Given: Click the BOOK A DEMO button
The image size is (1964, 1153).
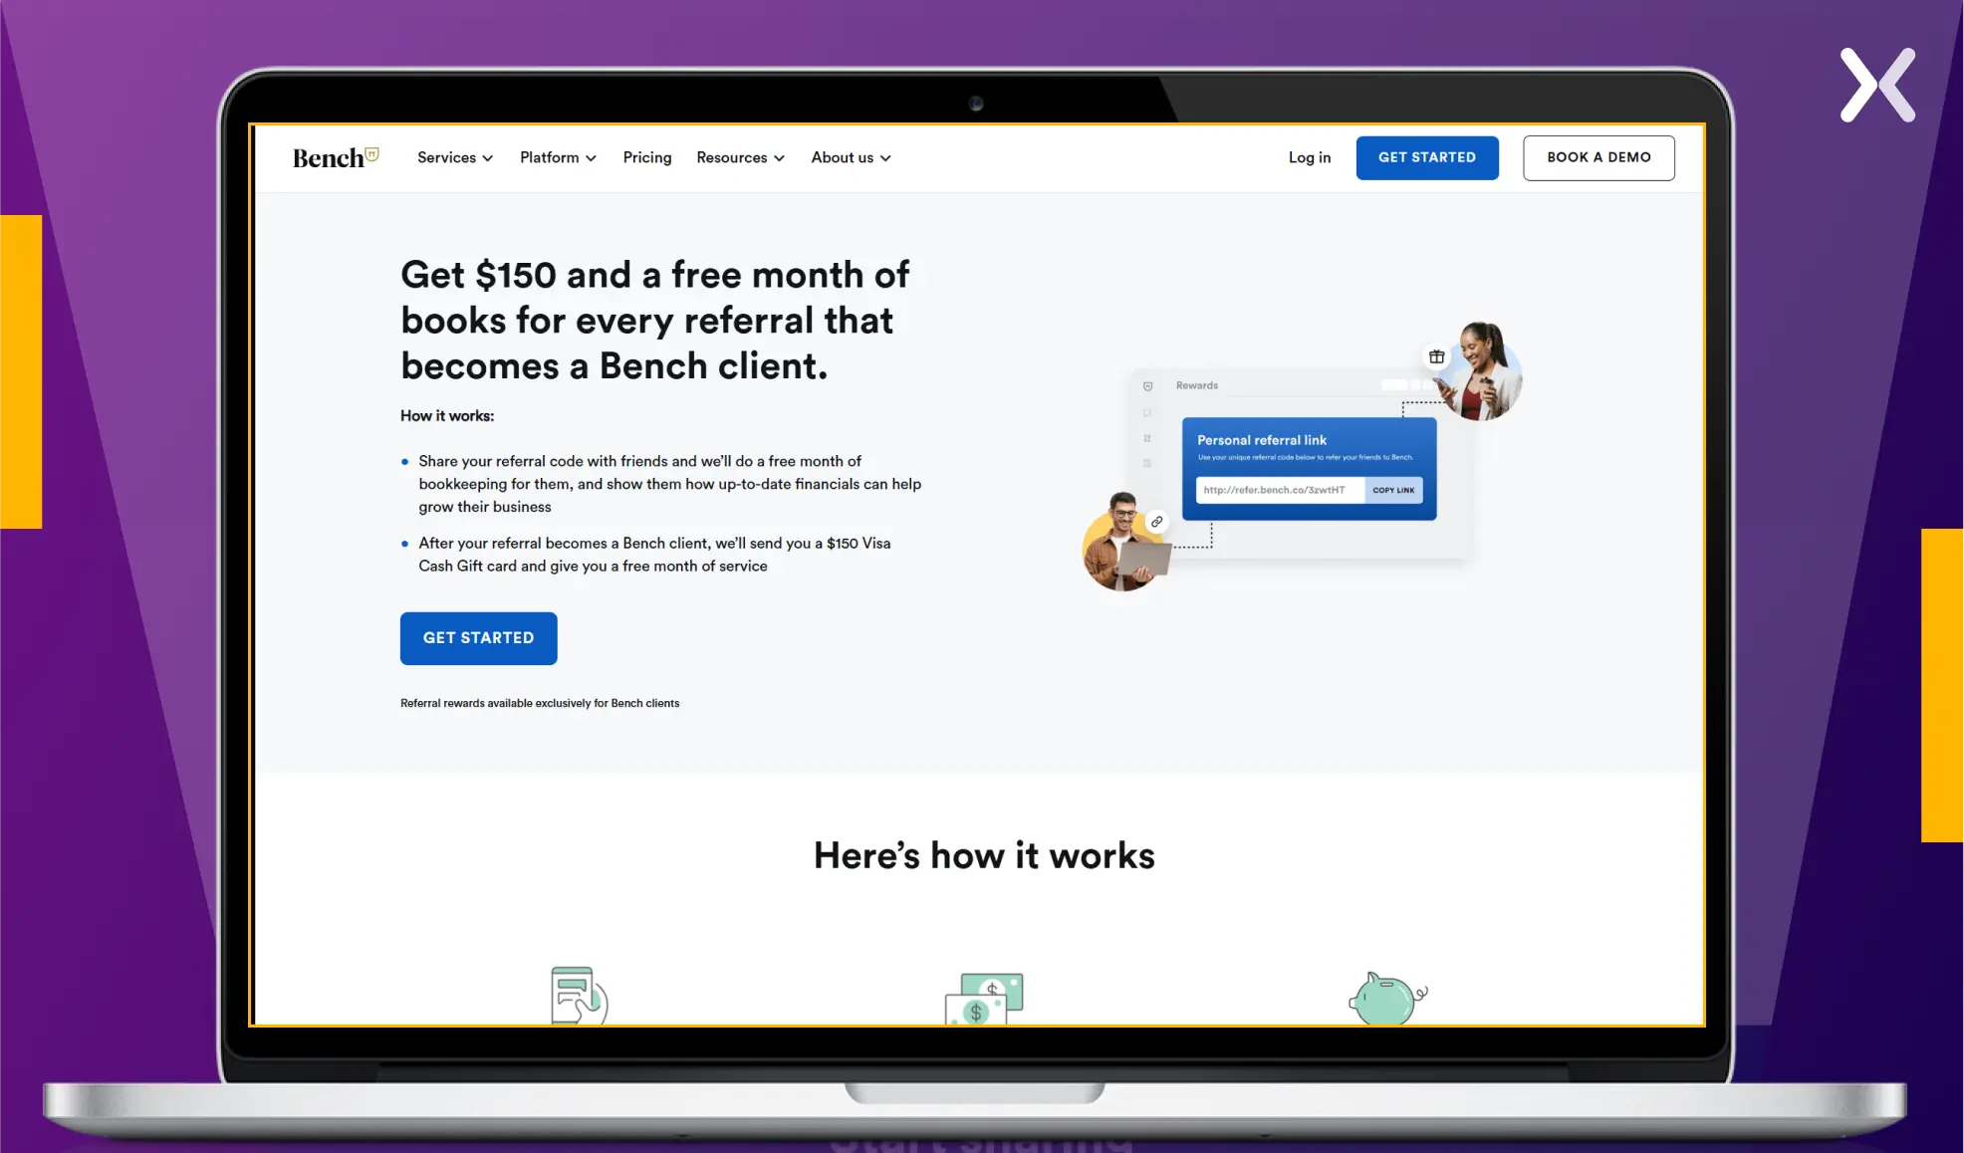Looking at the screenshot, I should tap(1598, 156).
